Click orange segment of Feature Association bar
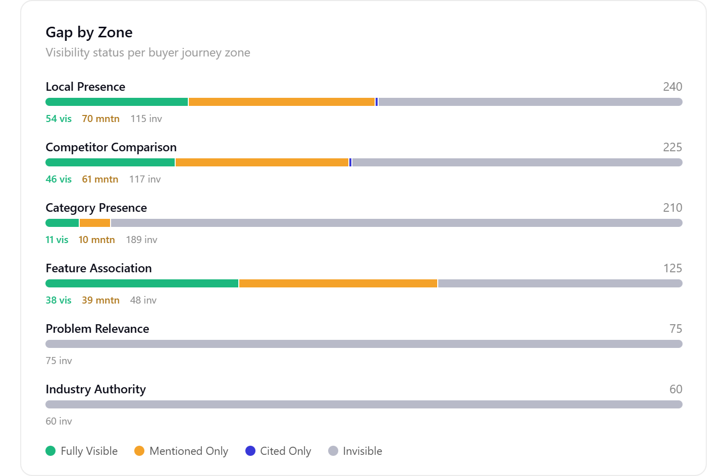 pos(338,283)
